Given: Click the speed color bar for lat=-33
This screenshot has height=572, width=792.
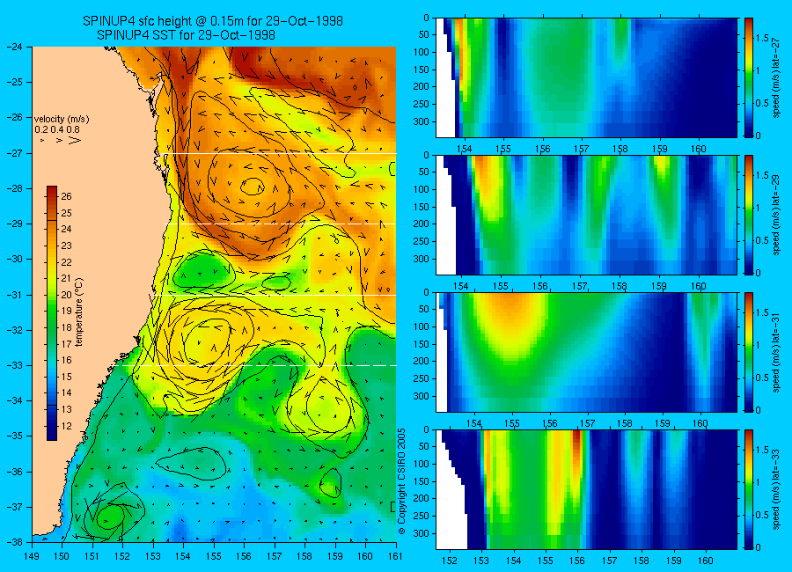Looking at the screenshot, I should tap(748, 489).
